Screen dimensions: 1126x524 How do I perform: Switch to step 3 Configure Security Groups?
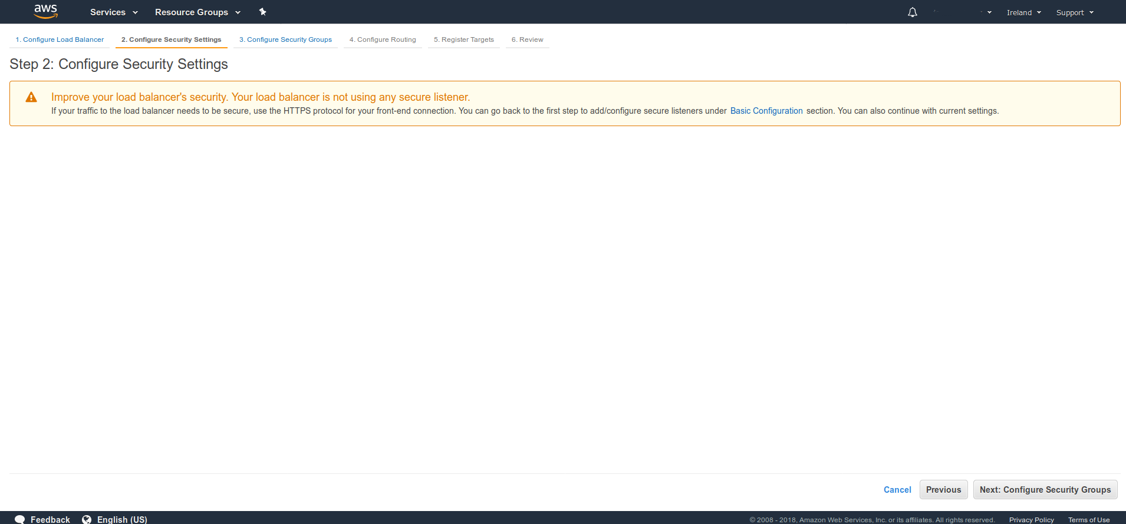[x=285, y=39]
